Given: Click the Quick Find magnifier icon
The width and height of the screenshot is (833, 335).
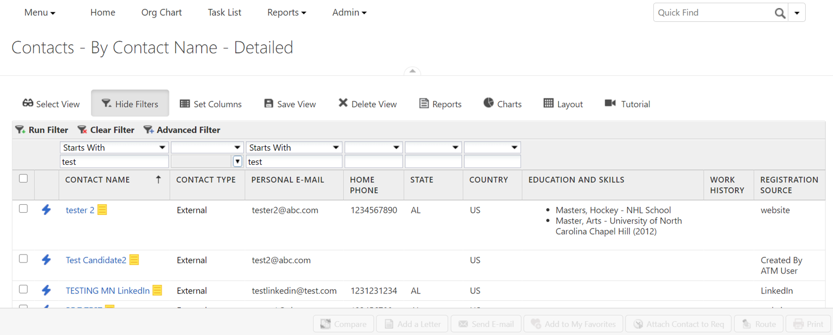Looking at the screenshot, I should (x=780, y=13).
